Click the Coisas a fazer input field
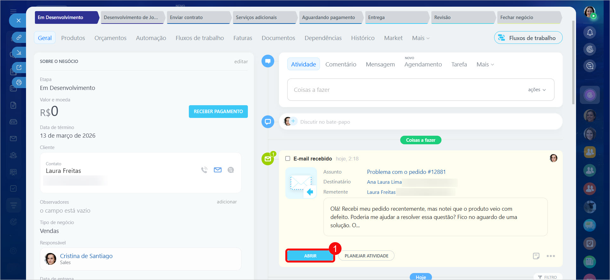The width and height of the screenshot is (610, 280). coord(406,90)
